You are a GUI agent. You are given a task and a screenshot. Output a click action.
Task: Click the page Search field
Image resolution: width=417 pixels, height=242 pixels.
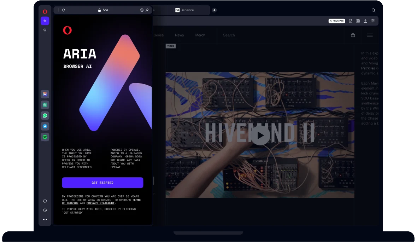tap(229, 35)
